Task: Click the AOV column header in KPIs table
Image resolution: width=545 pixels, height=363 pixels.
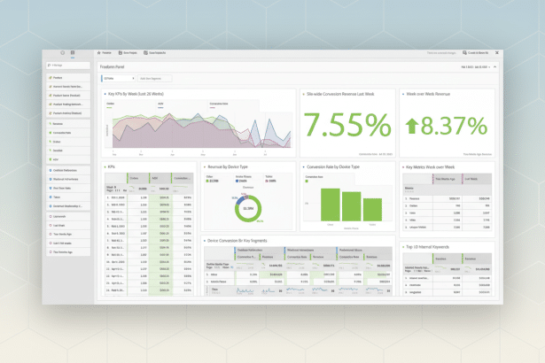Action: pyautogui.click(x=160, y=178)
